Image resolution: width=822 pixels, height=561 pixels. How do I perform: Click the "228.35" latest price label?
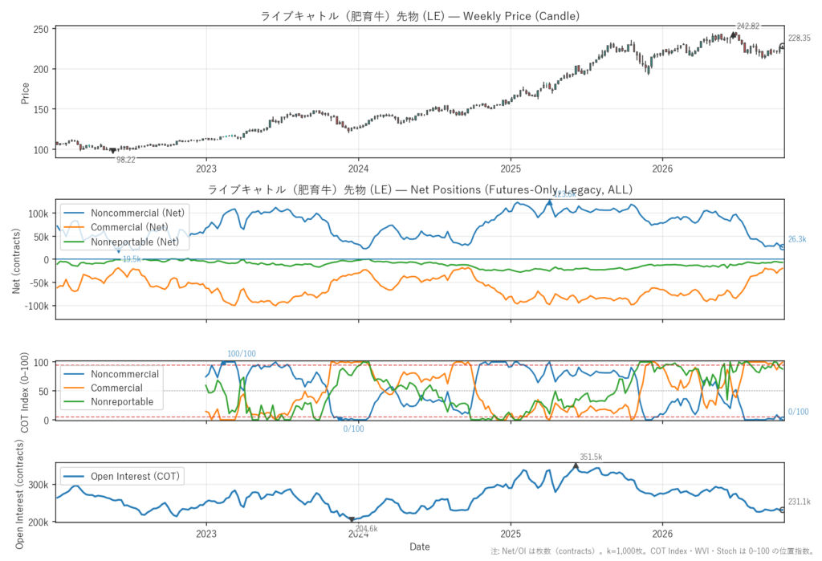(x=799, y=38)
